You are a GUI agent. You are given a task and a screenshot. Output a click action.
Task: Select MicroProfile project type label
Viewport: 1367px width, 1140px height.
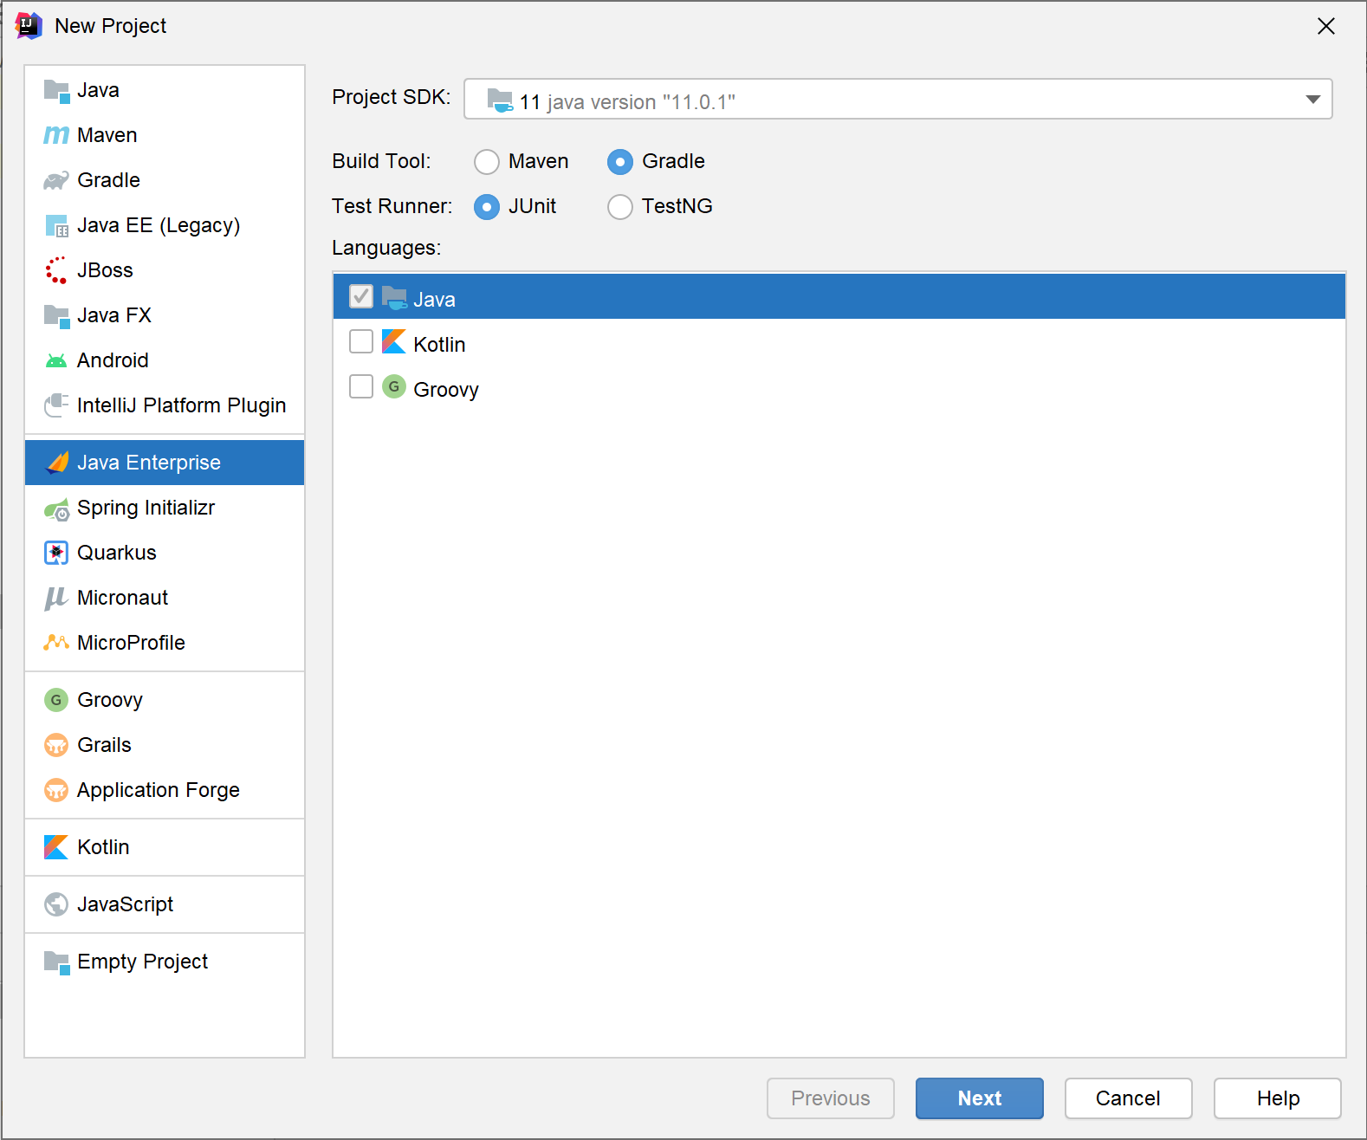coord(131,643)
